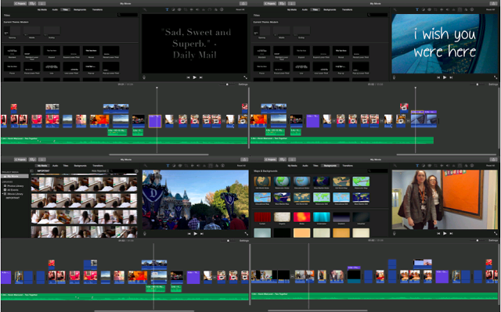Switch to My Media tab, bottom-right window
The image size is (501, 312).
point(292,166)
